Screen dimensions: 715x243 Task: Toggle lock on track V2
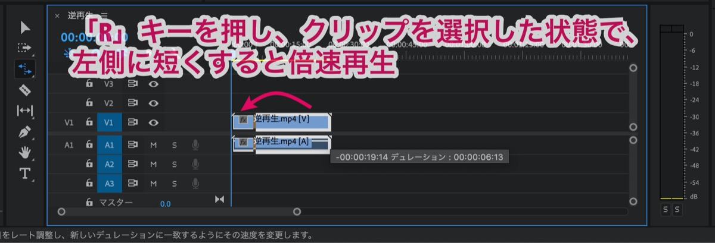pos(89,103)
